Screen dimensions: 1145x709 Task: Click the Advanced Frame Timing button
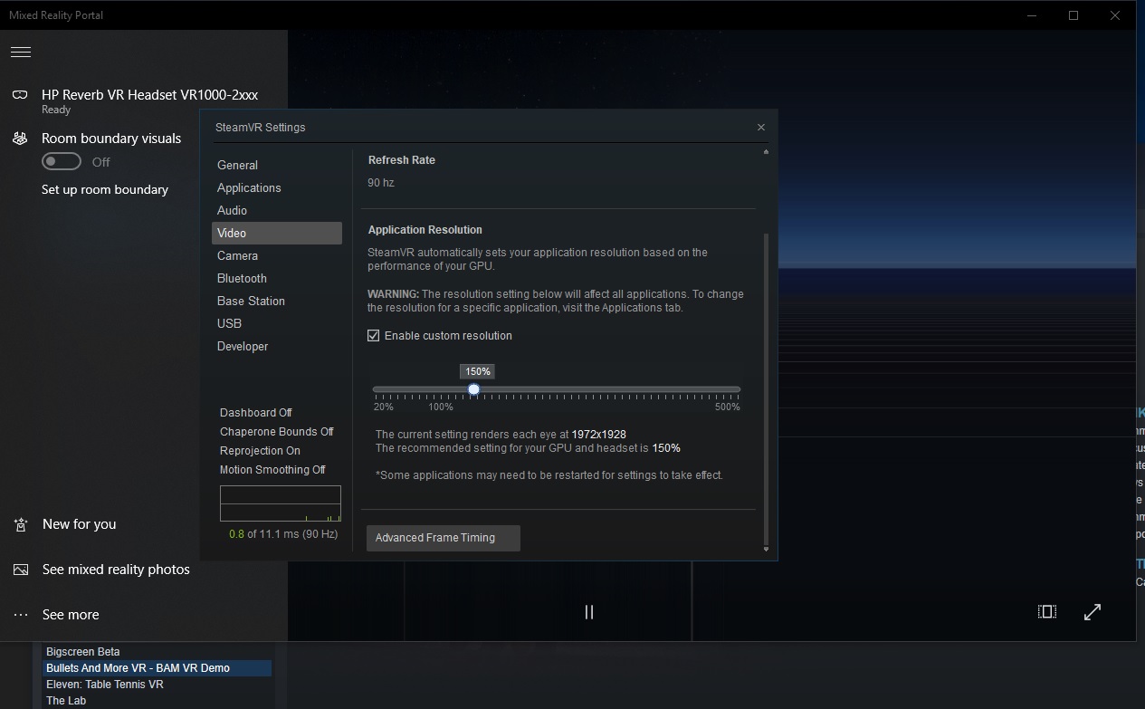coord(444,538)
